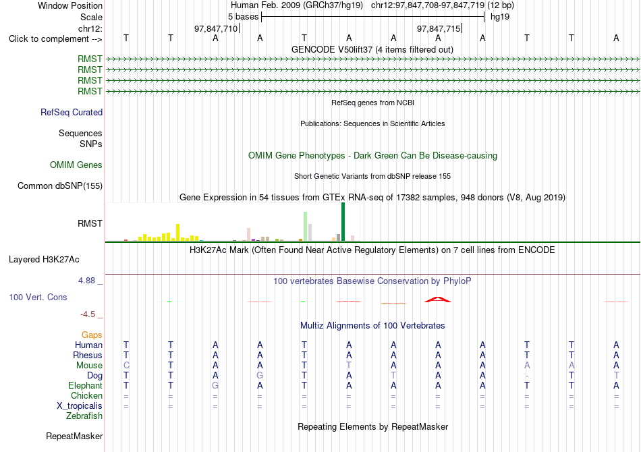Click the Scale label

click(x=91, y=17)
